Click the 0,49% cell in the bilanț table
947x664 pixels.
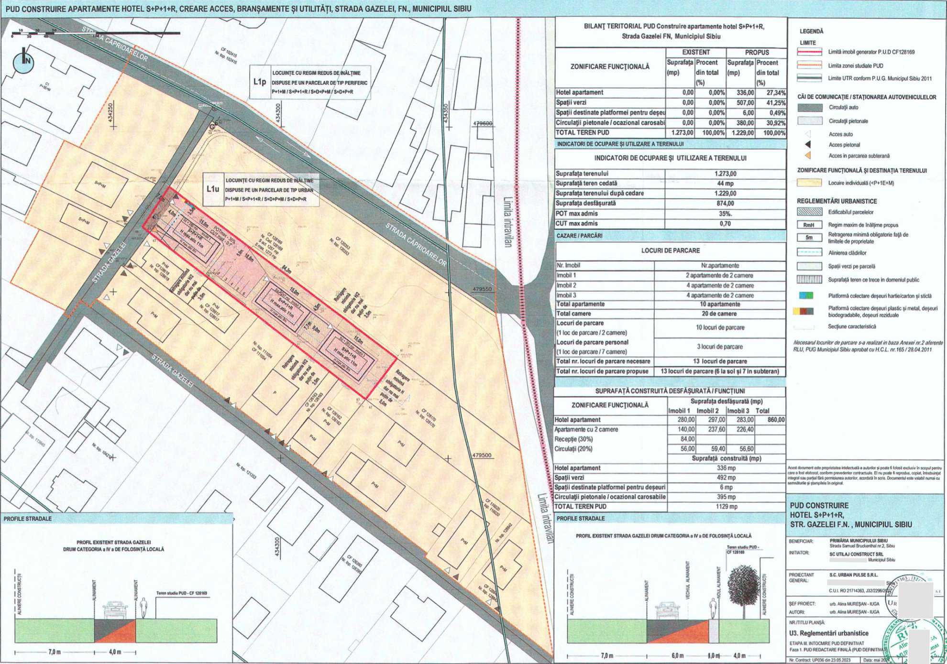(x=771, y=113)
